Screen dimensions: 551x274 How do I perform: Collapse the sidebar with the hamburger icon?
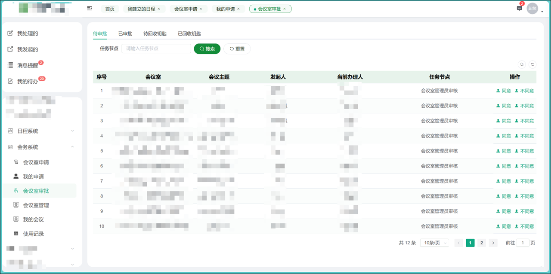pyautogui.click(x=90, y=9)
